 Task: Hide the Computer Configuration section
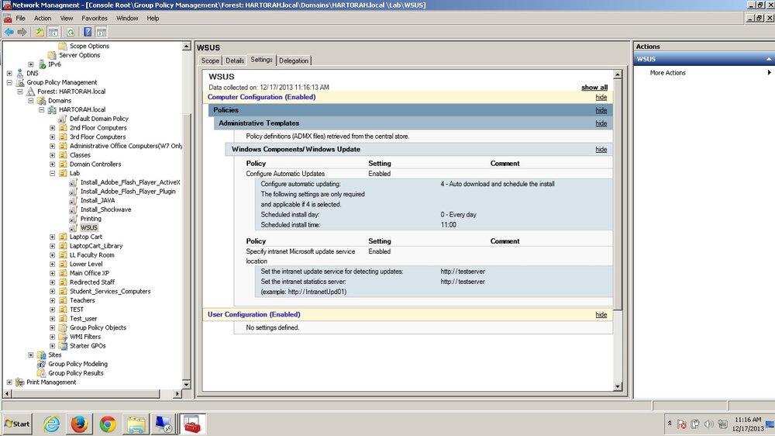click(601, 97)
